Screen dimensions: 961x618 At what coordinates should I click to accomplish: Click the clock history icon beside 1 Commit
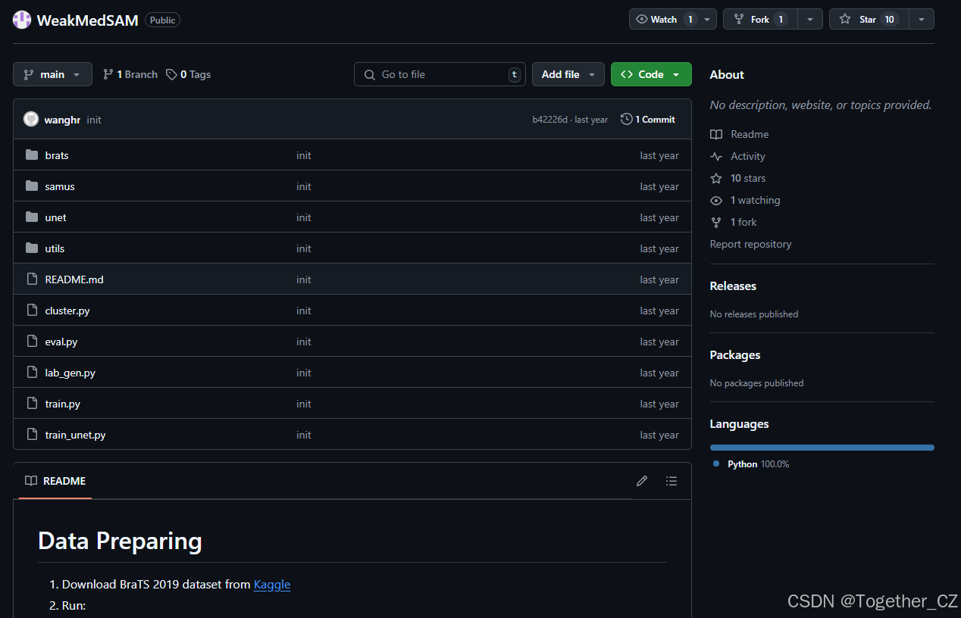[x=627, y=119]
